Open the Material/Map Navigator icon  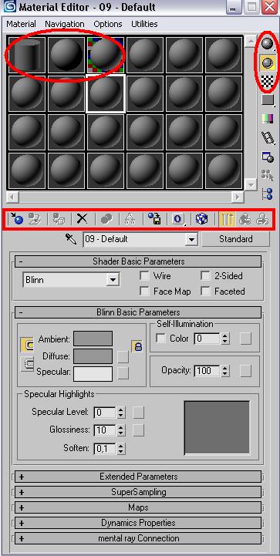268,194
